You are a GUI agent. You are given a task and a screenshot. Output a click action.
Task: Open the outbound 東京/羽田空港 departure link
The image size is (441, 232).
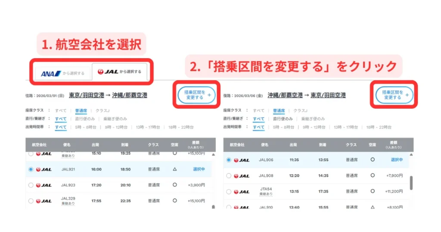point(85,95)
